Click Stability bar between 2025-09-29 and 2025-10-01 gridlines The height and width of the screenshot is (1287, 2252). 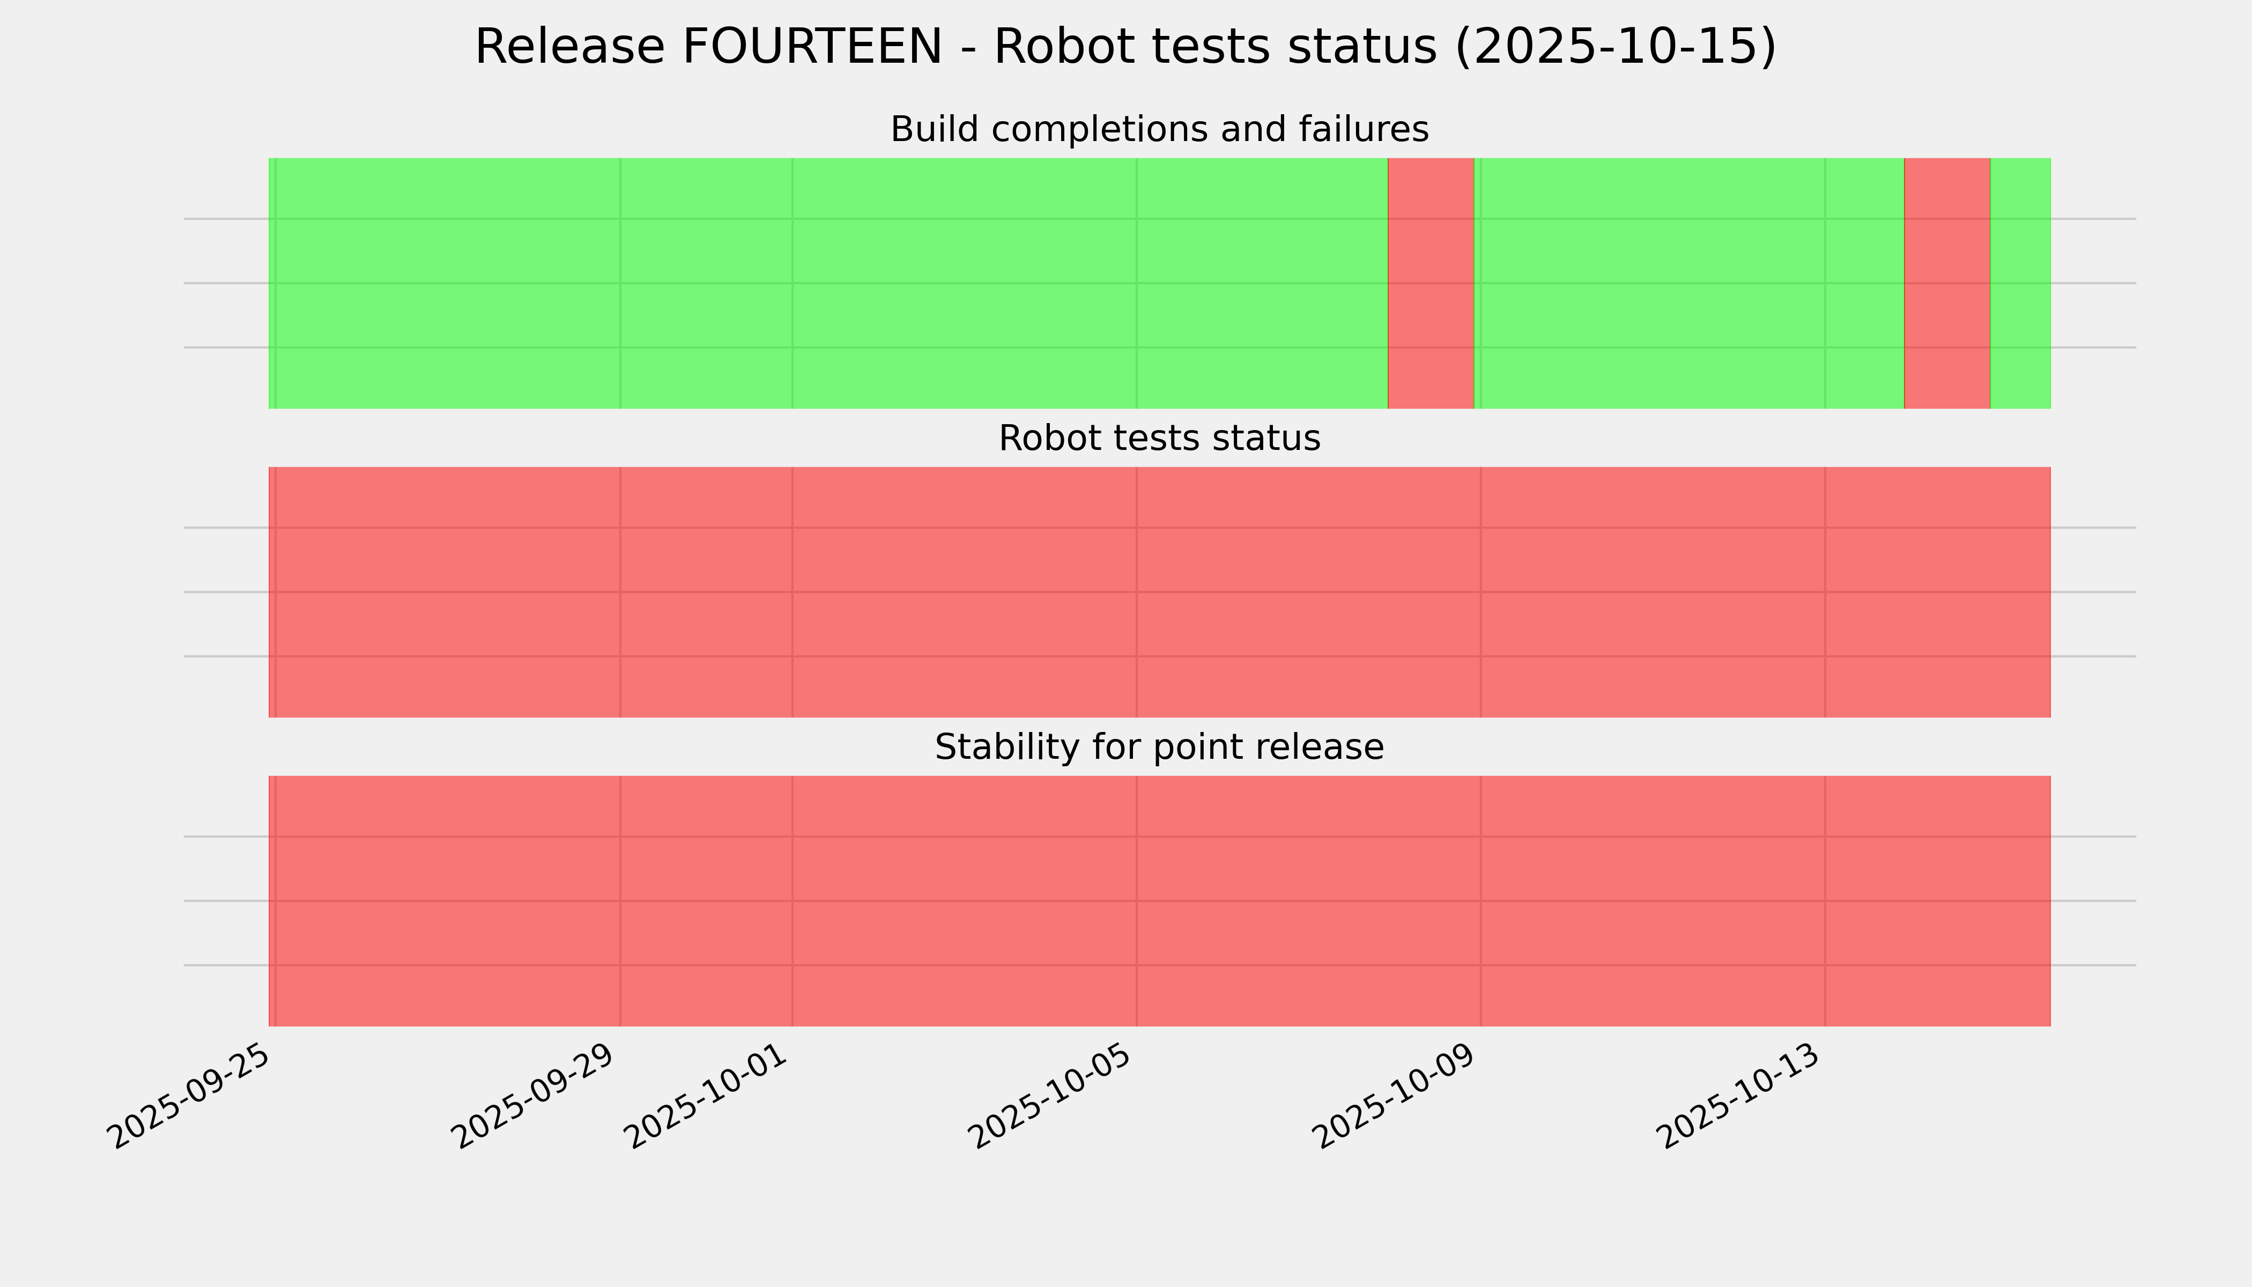pos(706,901)
